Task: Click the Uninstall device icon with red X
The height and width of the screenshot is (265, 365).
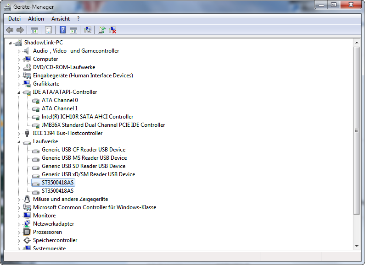Action: click(x=112, y=30)
